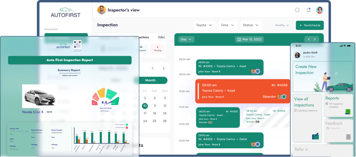This screenshot has width=356, height=157.
Task: Tap the Reports checkmark icon on phone
Action: [x=348, y=112]
